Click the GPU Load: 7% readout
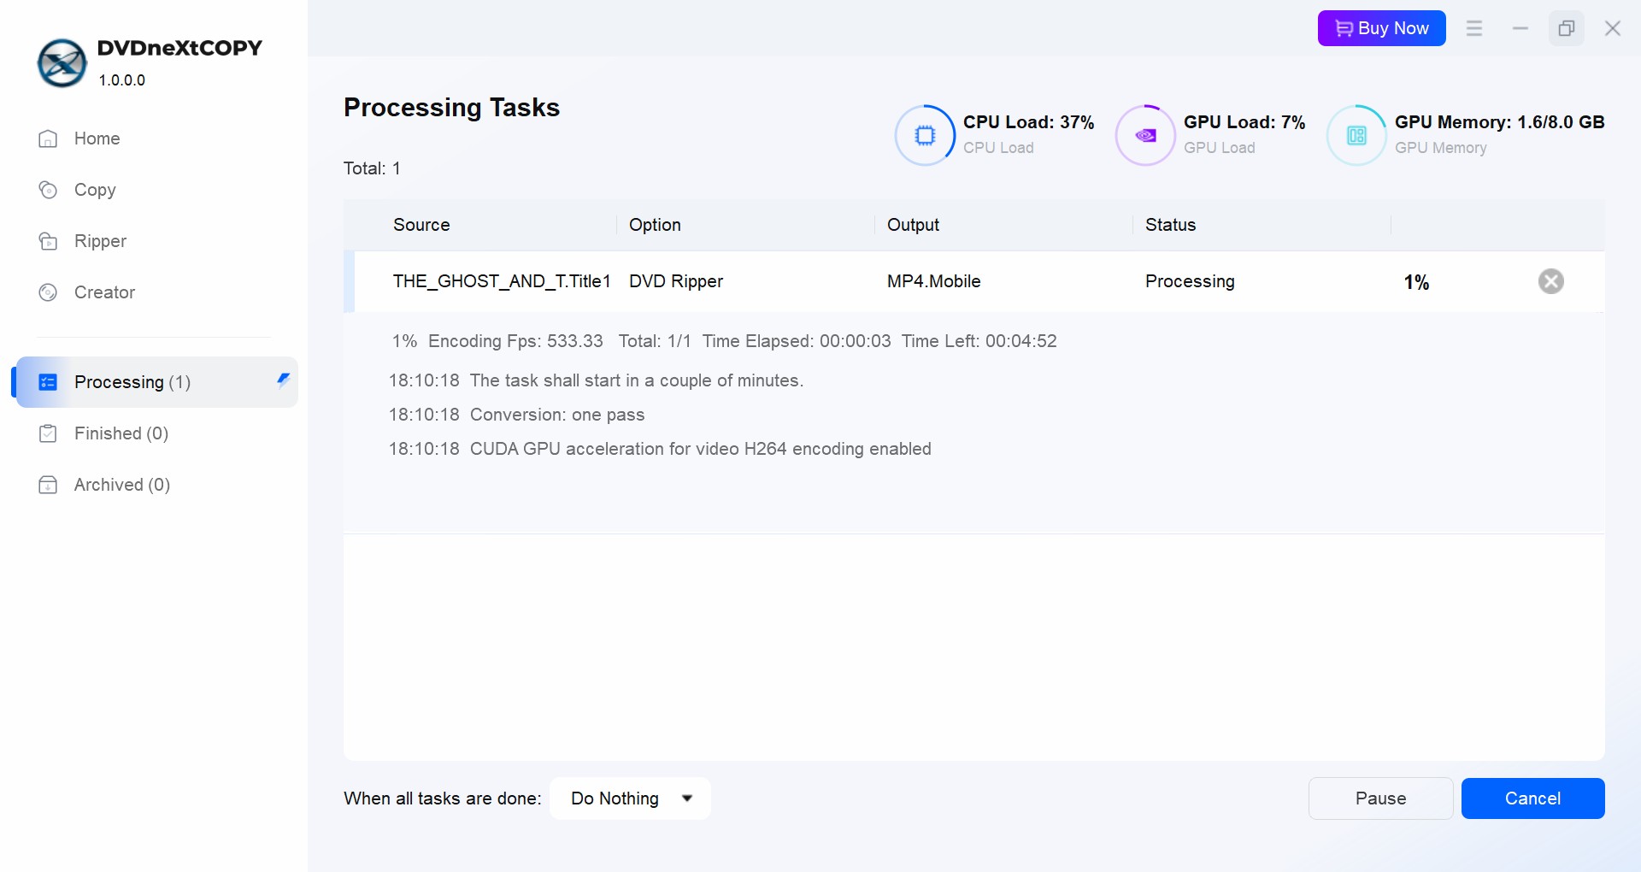The height and width of the screenshot is (872, 1641). pyautogui.click(x=1244, y=122)
